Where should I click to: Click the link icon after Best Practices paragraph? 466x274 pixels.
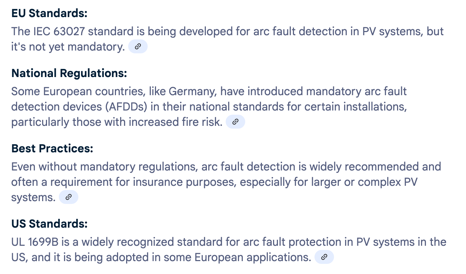coord(69,197)
